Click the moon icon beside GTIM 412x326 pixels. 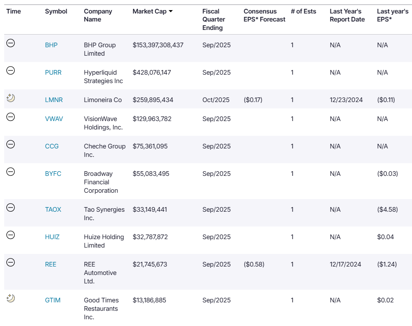point(11,298)
